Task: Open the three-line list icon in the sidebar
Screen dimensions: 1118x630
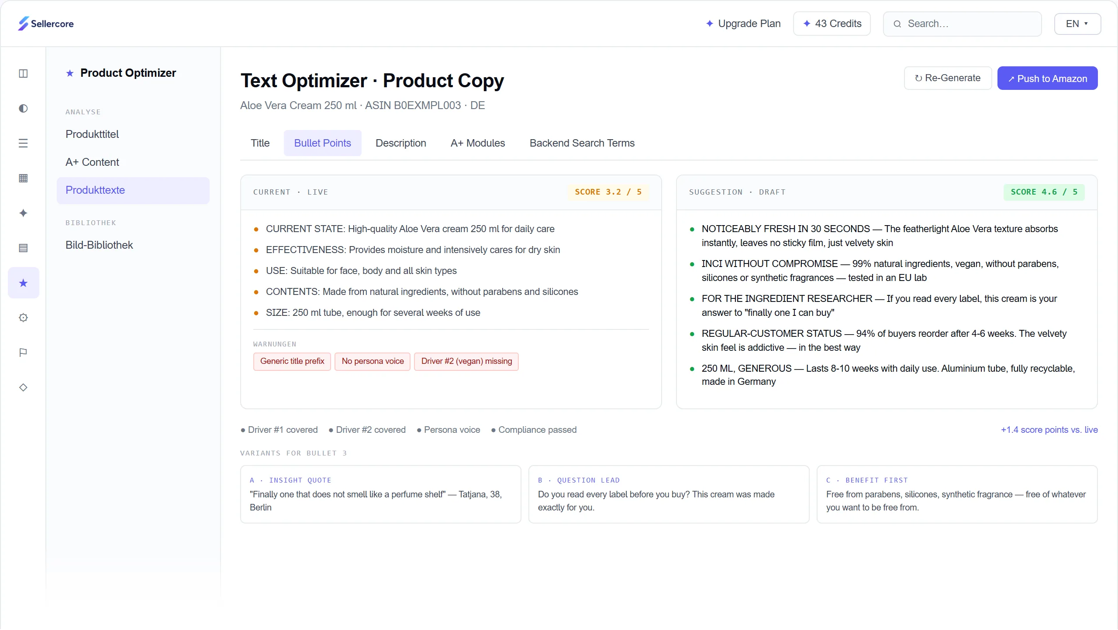Action: (23, 143)
